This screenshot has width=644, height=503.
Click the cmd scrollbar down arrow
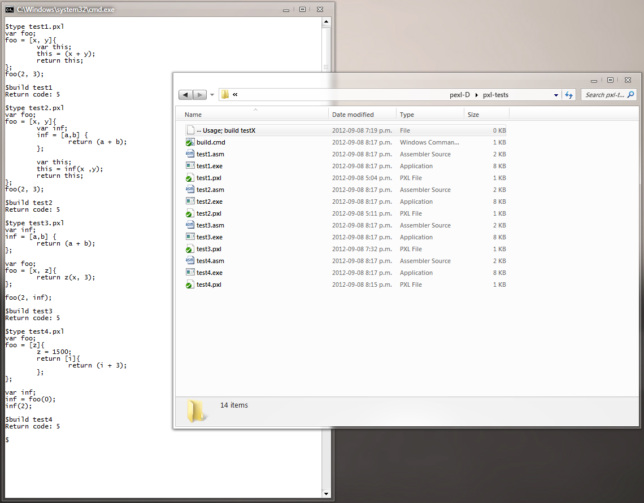(x=326, y=493)
